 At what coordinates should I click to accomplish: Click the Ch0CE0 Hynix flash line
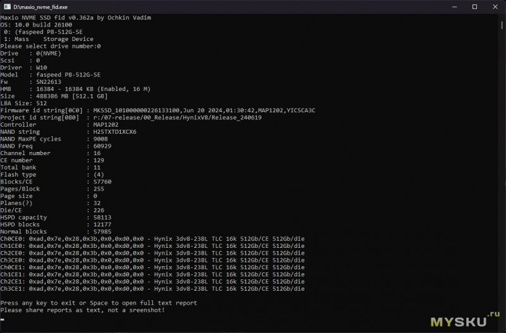(x=152, y=239)
